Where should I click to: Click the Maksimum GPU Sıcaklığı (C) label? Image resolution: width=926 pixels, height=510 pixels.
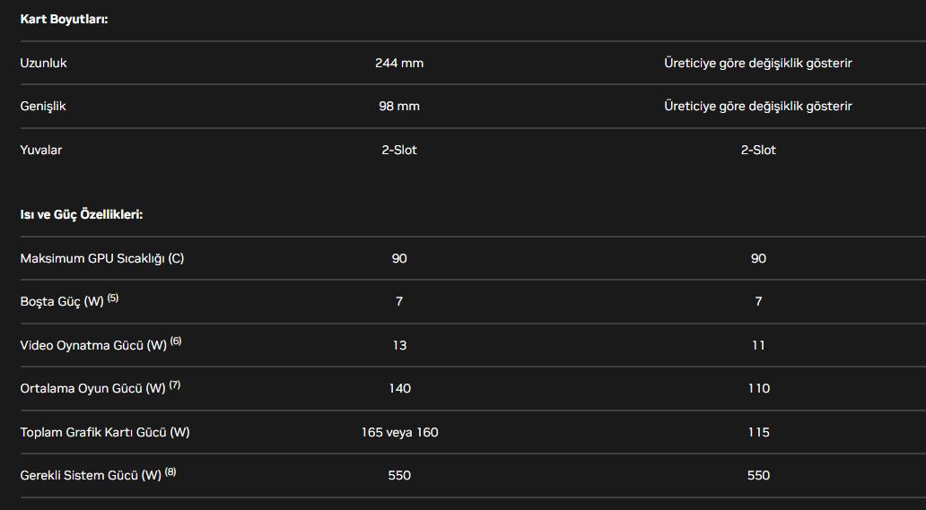[x=102, y=259]
